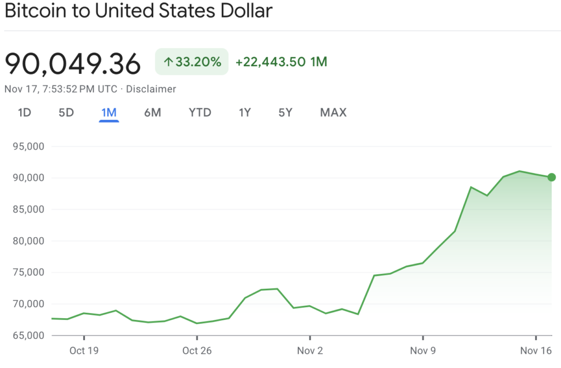Open the Disclaimer link

[x=151, y=89]
